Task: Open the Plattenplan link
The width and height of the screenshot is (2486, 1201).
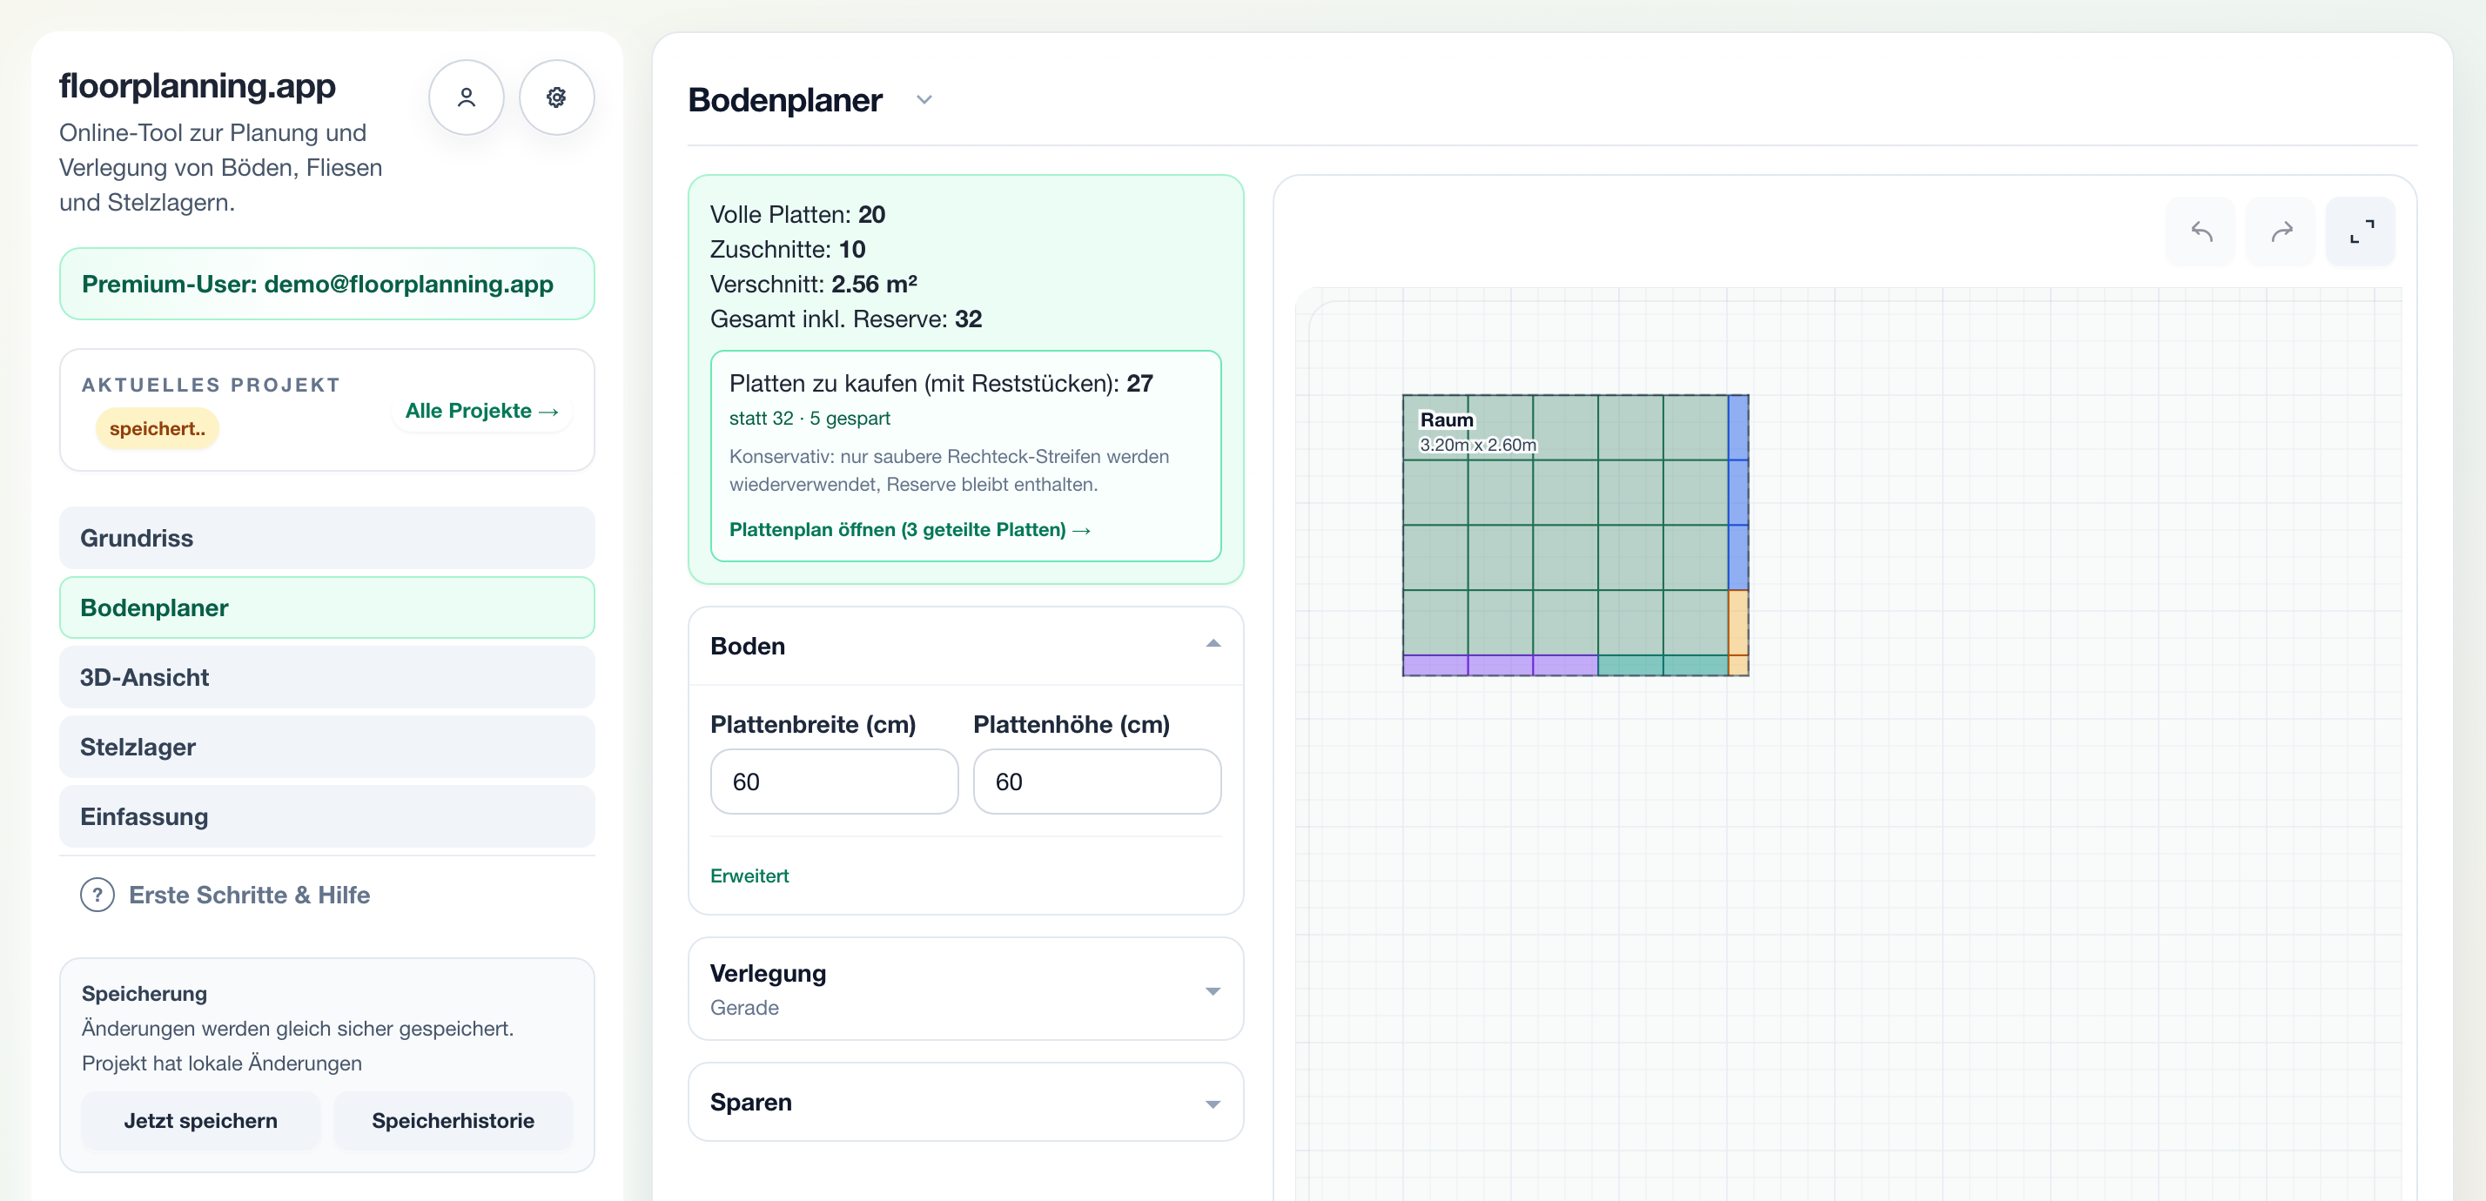Action: [x=909, y=530]
